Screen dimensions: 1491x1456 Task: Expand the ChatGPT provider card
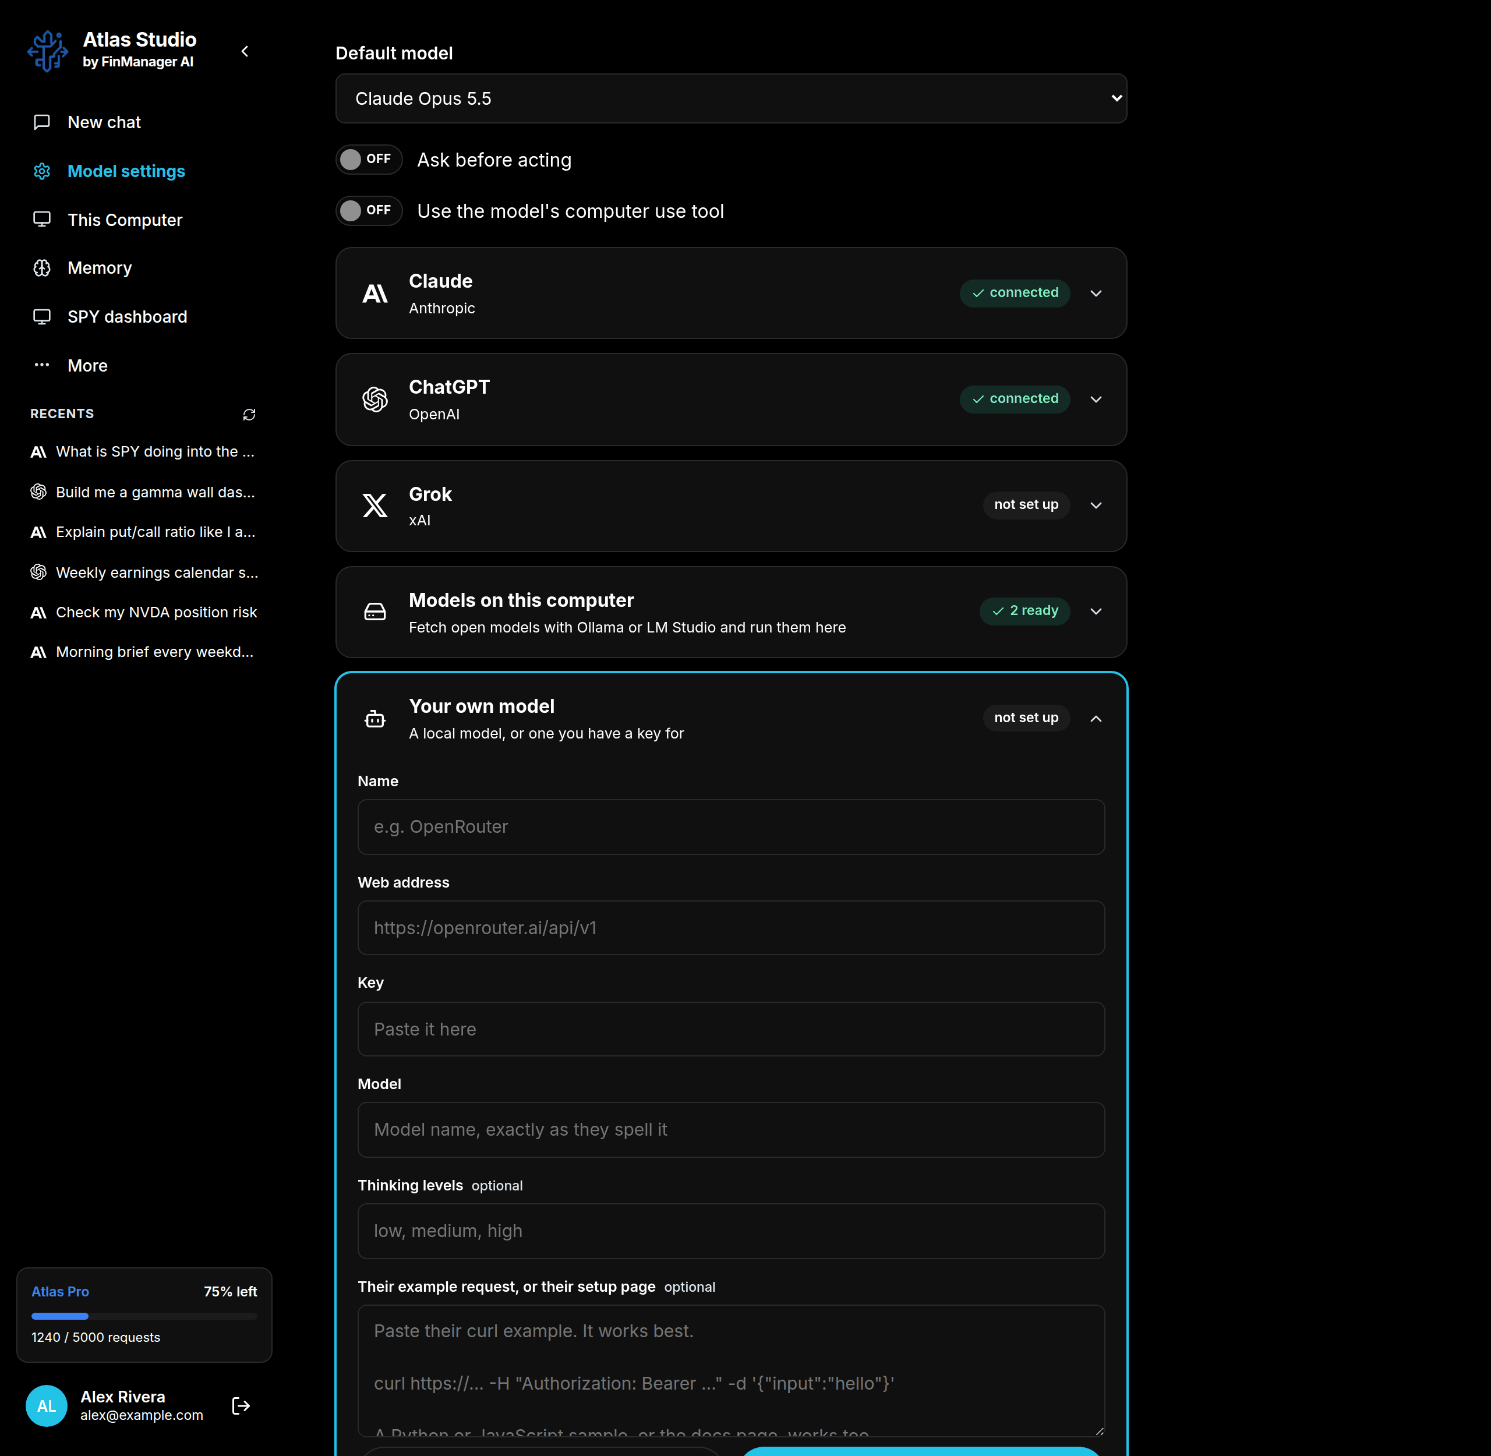pos(1096,399)
